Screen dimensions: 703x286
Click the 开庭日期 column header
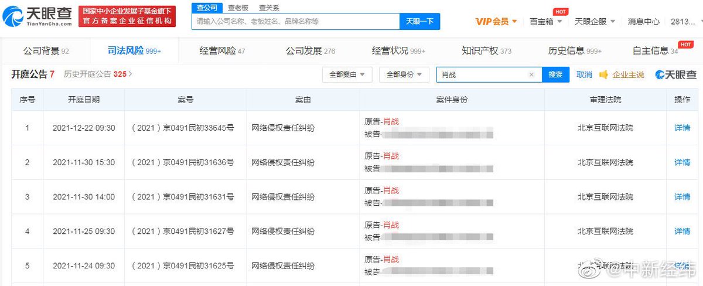click(84, 100)
